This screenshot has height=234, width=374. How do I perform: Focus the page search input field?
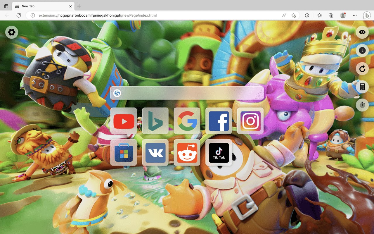[x=187, y=93]
